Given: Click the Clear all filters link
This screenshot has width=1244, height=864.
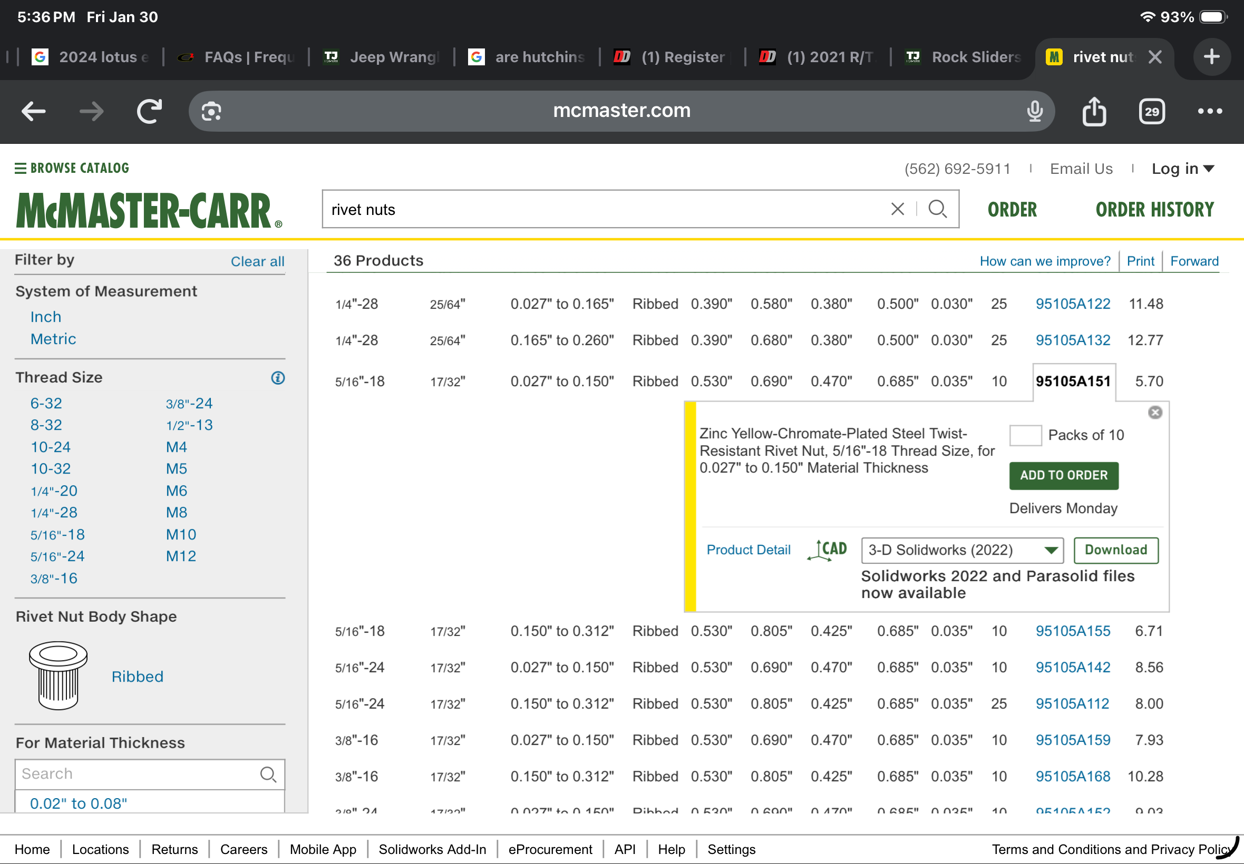Looking at the screenshot, I should [x=257, y=261].
